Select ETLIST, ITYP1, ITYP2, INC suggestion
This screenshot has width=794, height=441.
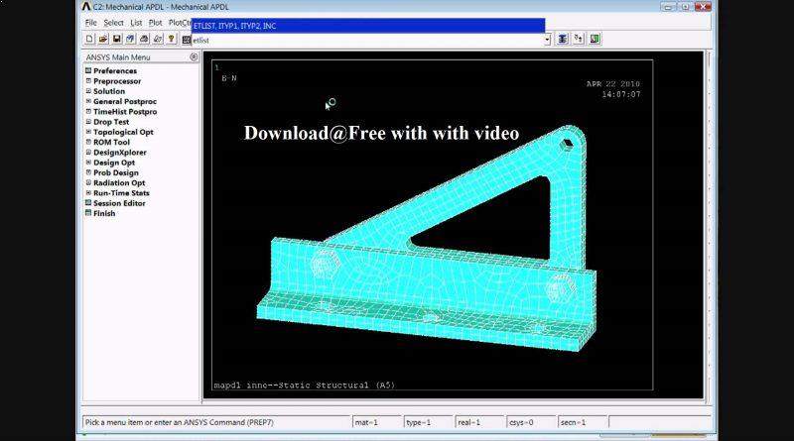pyautogui.click(x=368, y=26)
